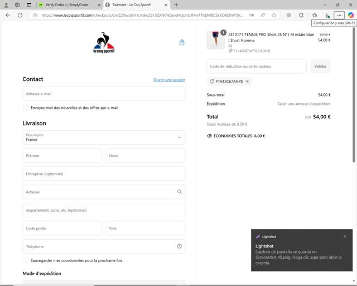Open a new browser tab

coord(176,5)
